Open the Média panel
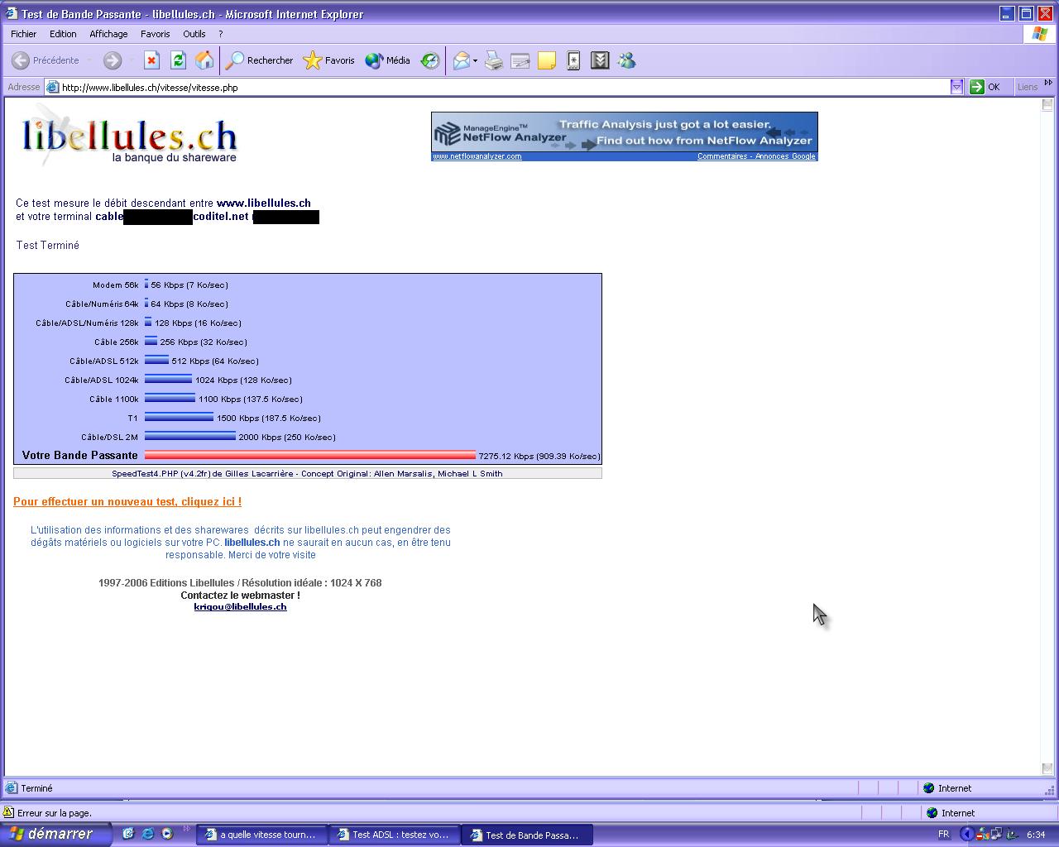The height and width of the screenshot is (847, 1059). [x=388, y=60]
